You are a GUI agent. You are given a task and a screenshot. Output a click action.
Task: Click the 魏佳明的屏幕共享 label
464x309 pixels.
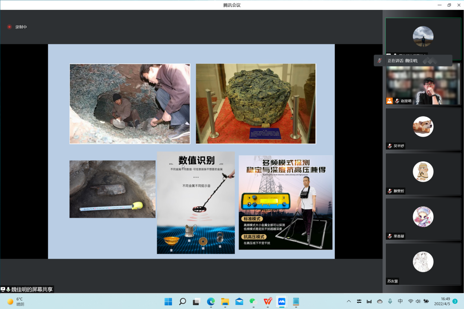click(x=32, y=289)
